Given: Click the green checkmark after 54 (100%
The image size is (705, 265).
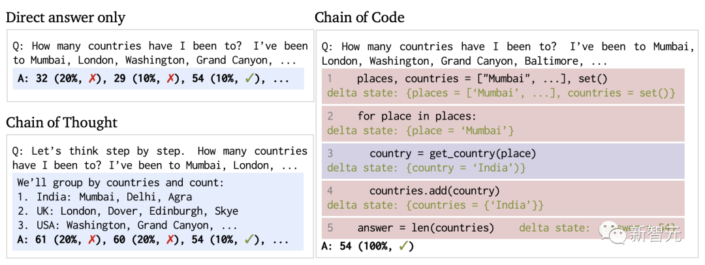Looking at the screenshot, I should pos(405,246).
